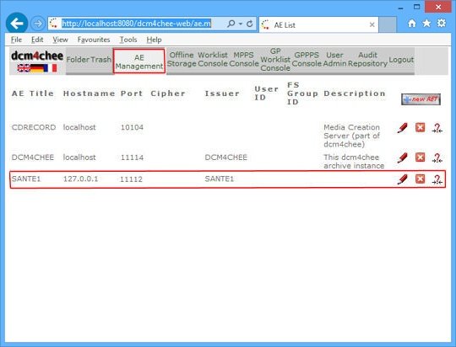456x347 pixels.
Task: Click the Logout link
Action: point(401,60)
